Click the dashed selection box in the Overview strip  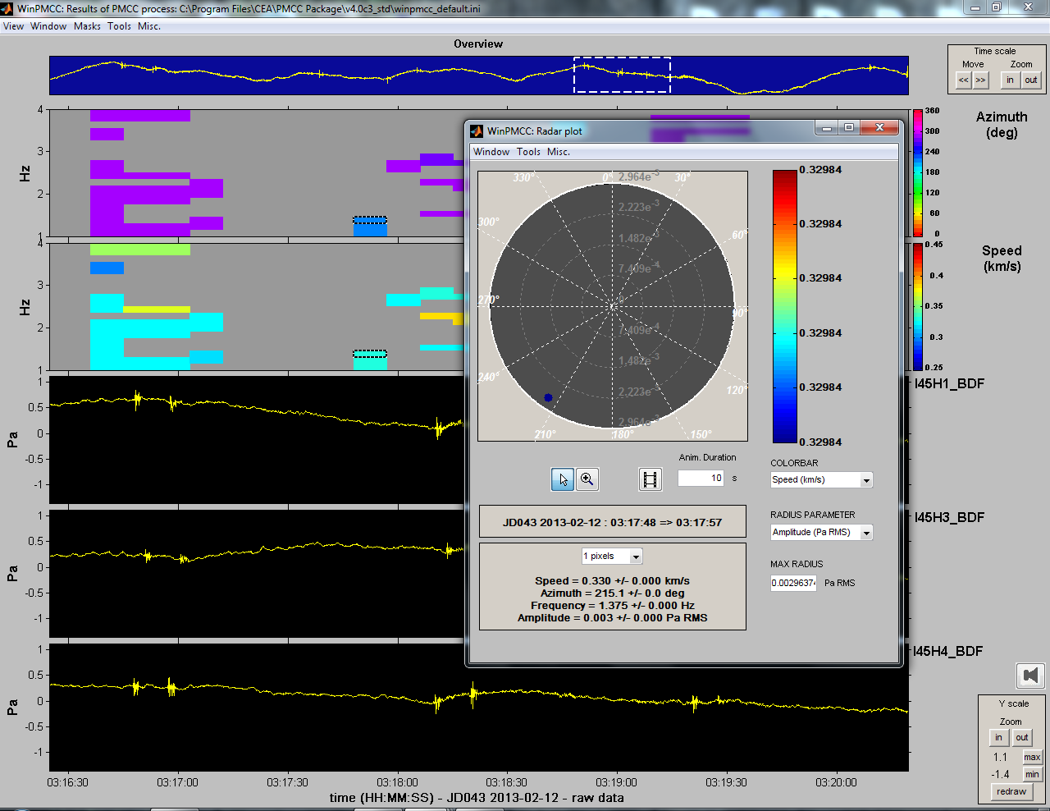tap(622, 75)
